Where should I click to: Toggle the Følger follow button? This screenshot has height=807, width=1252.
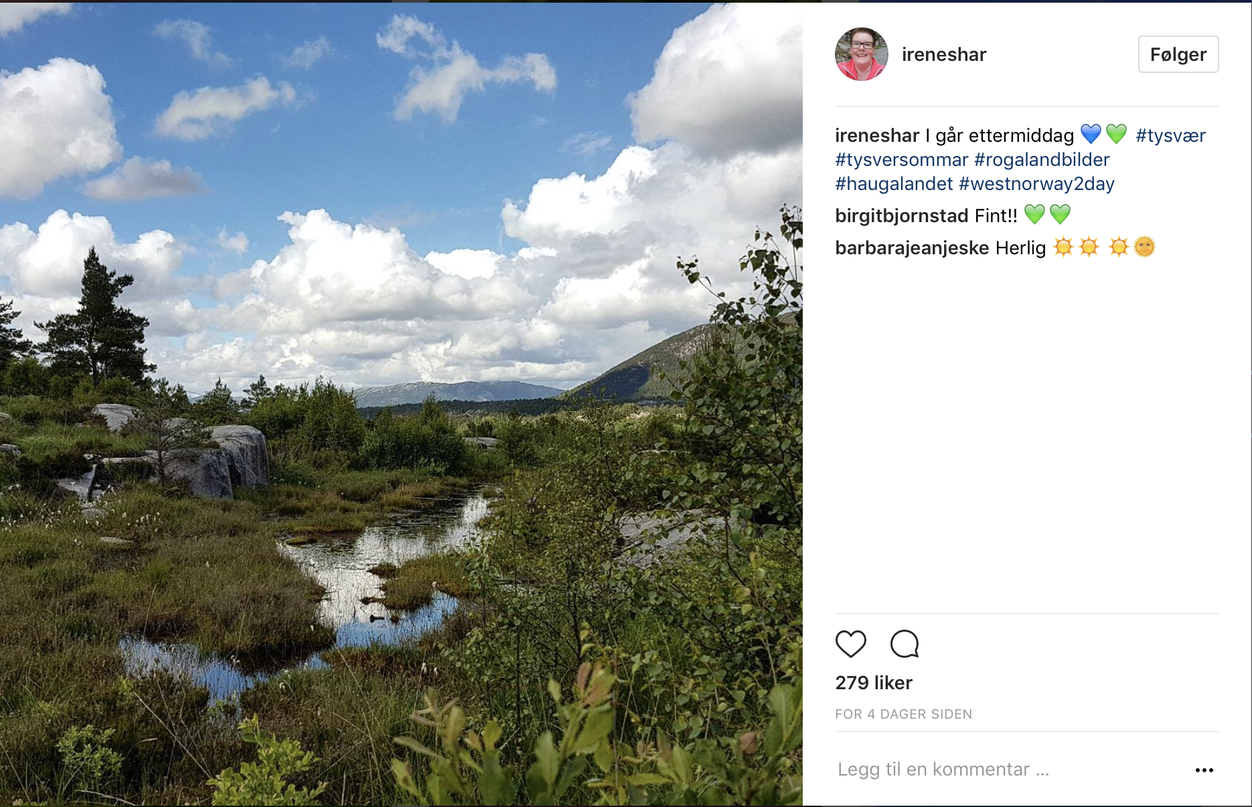coord(1178,54)
